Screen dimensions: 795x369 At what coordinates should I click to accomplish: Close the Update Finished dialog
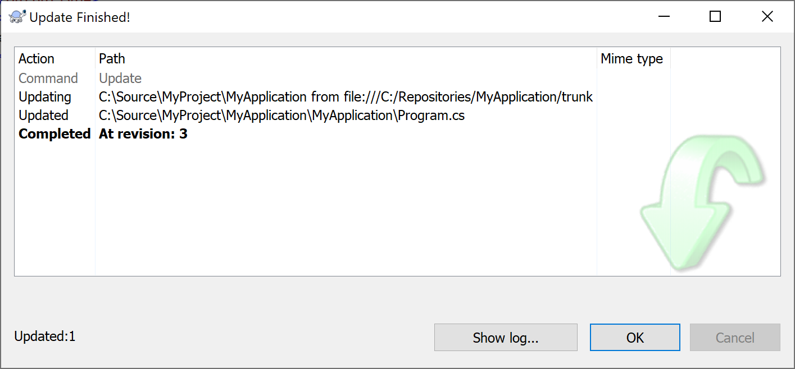pyautogui.click(x=767, y=17)
